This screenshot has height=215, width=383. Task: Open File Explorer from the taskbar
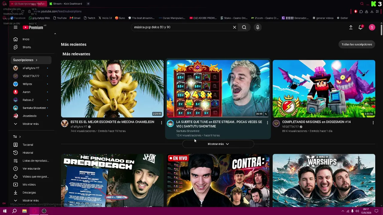click(25, 211)
